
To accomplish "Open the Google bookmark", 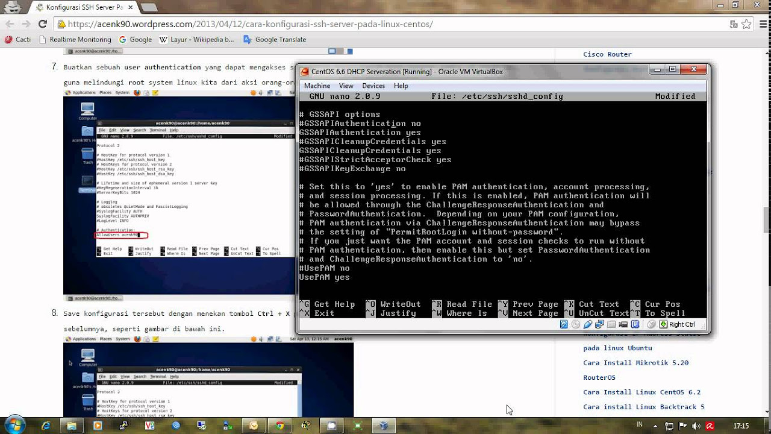I will point(136,39).
